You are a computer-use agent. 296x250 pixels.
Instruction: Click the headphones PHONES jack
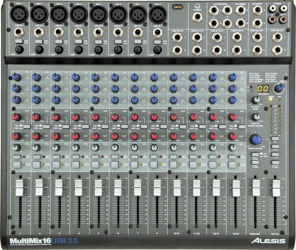pos(197,17)
